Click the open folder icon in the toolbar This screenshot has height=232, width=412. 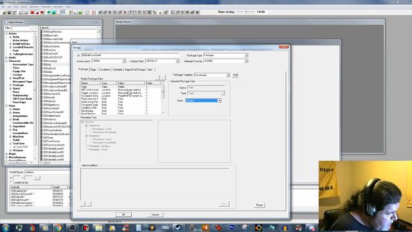5,12
